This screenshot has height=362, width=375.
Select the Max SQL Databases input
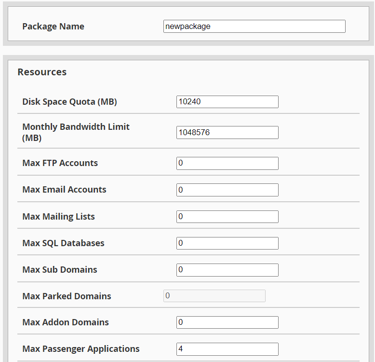pyautogui.click(x=227, y=243)
